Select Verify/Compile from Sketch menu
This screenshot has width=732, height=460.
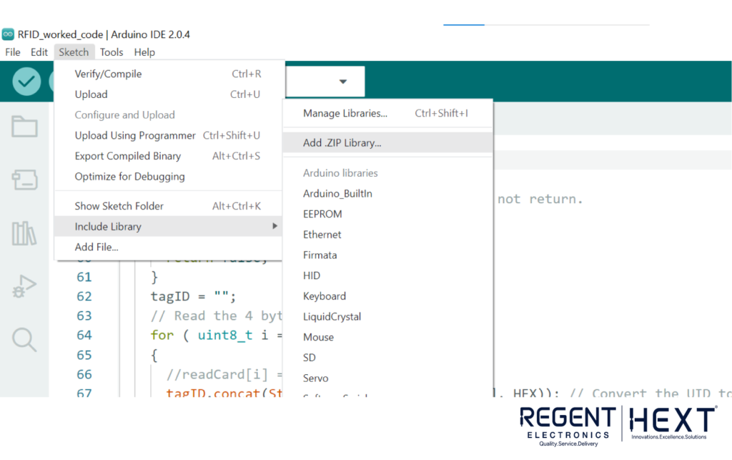point(168,74)
